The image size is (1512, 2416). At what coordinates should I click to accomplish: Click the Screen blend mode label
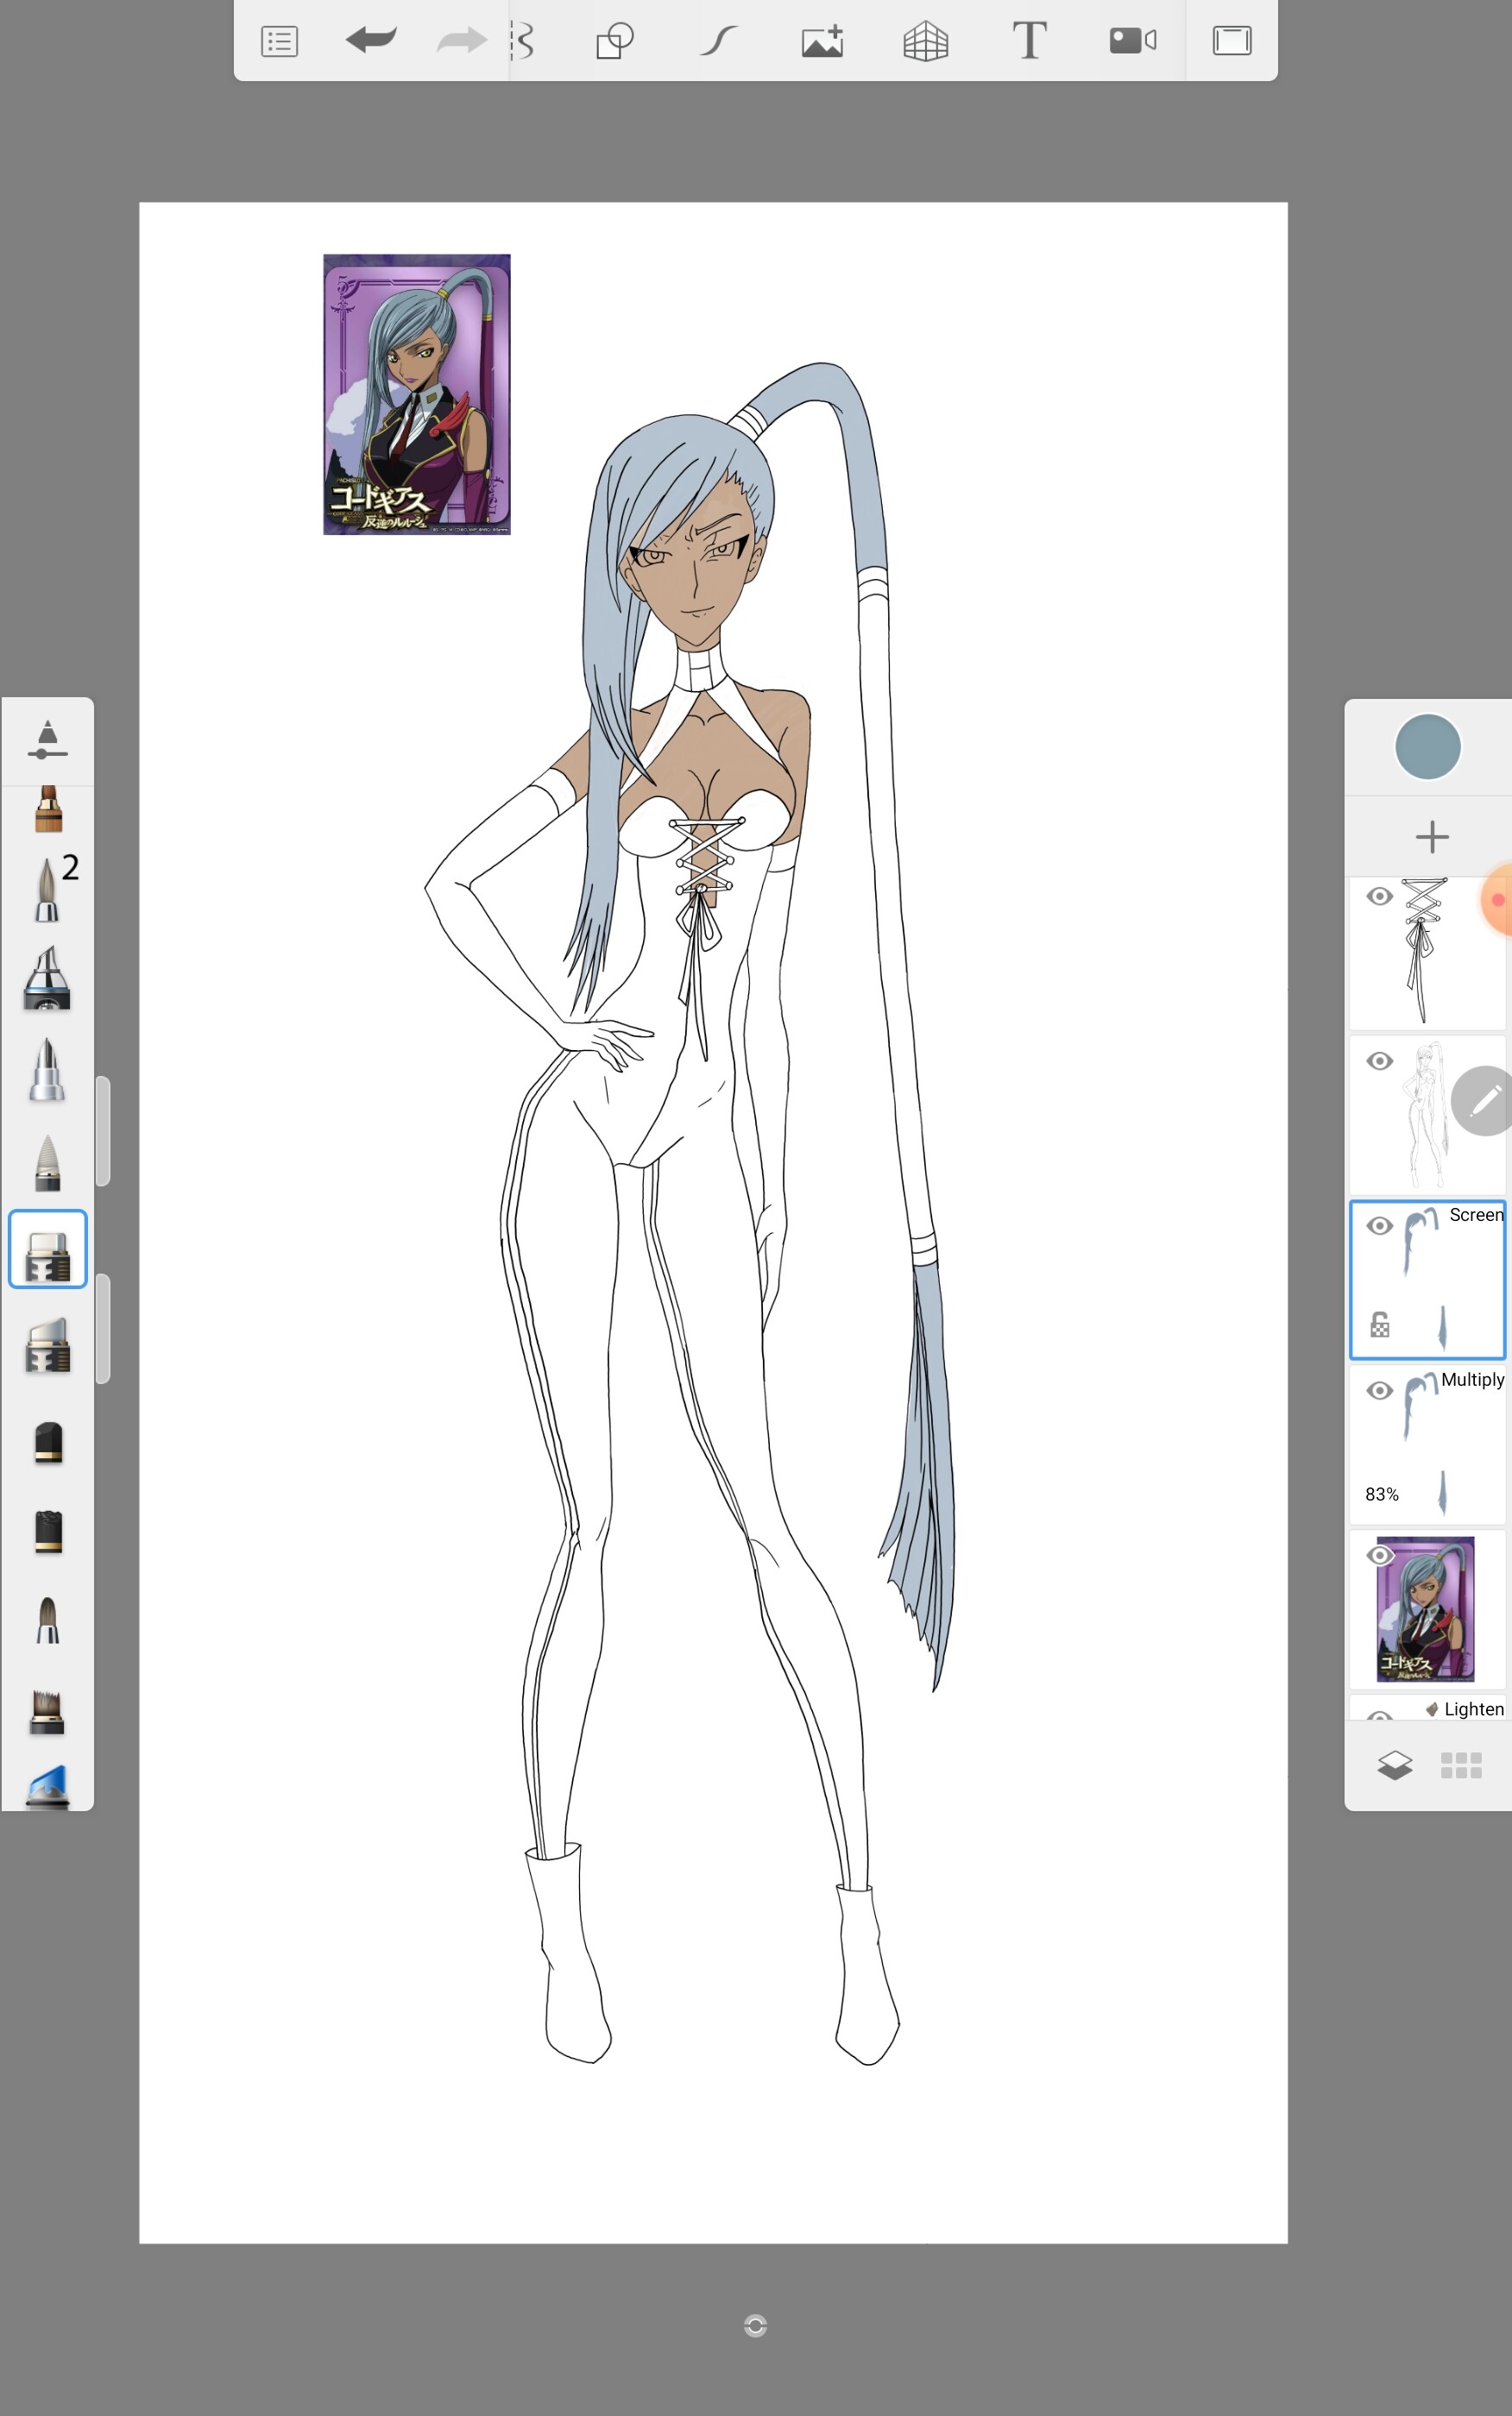pos(1476,1215)
